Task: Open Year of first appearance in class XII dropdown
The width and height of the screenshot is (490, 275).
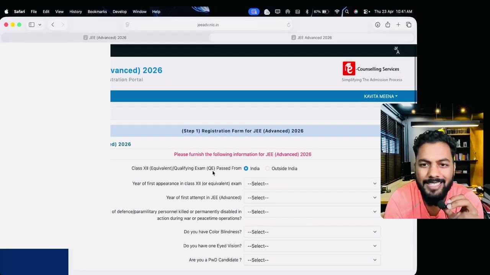Action: (312, 184)
